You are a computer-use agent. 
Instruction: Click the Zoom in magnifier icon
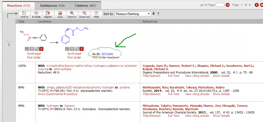pyautogui.click(x=72, y=14)
